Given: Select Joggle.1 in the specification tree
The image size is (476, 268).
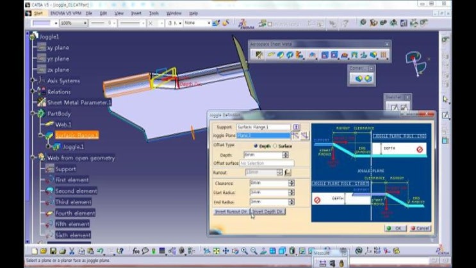Looking at the screenshot, I should click(72, 147).
